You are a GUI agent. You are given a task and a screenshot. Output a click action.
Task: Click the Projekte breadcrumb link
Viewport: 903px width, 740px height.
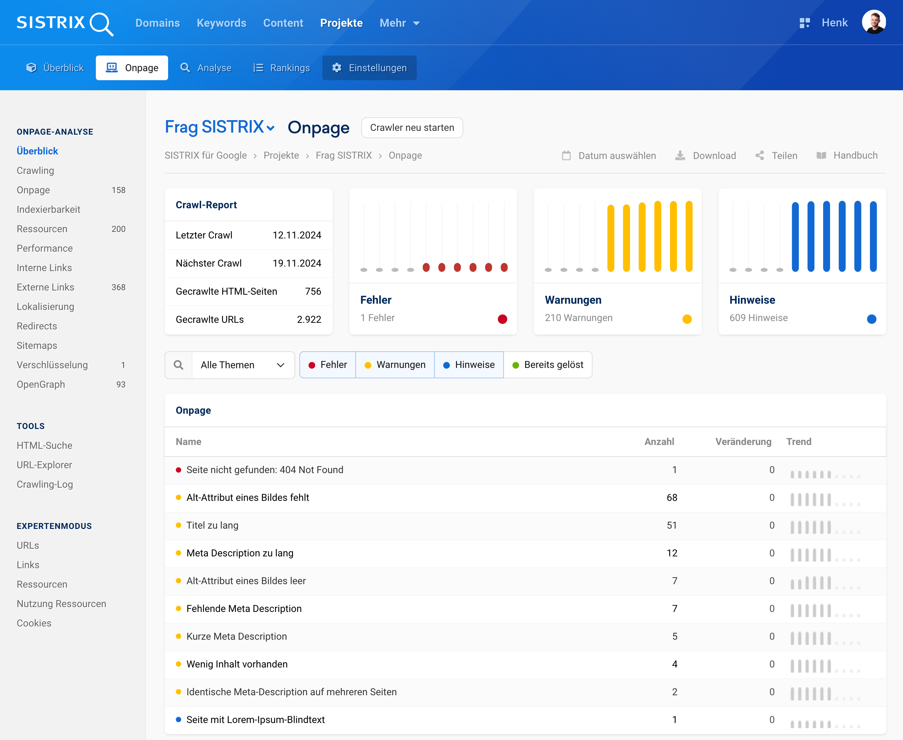pos(281,155)
